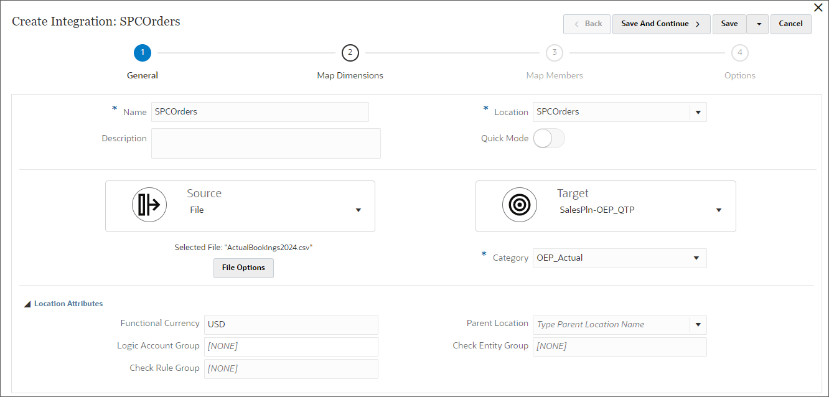
Task: Click step circle 3 for Map Members
Action: click(x=554, y=53)
